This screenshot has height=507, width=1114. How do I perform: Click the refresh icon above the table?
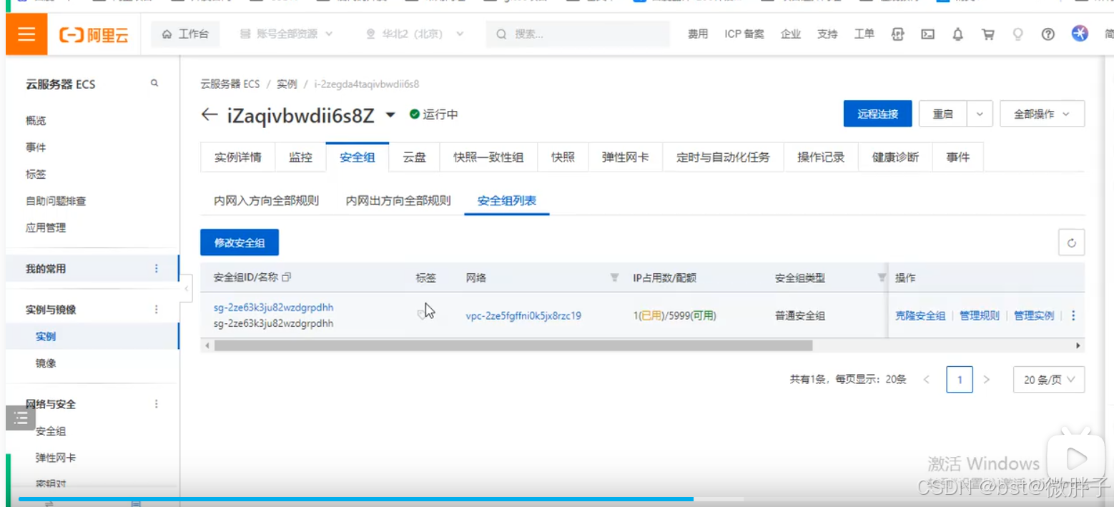click(x=1071, y=242)
